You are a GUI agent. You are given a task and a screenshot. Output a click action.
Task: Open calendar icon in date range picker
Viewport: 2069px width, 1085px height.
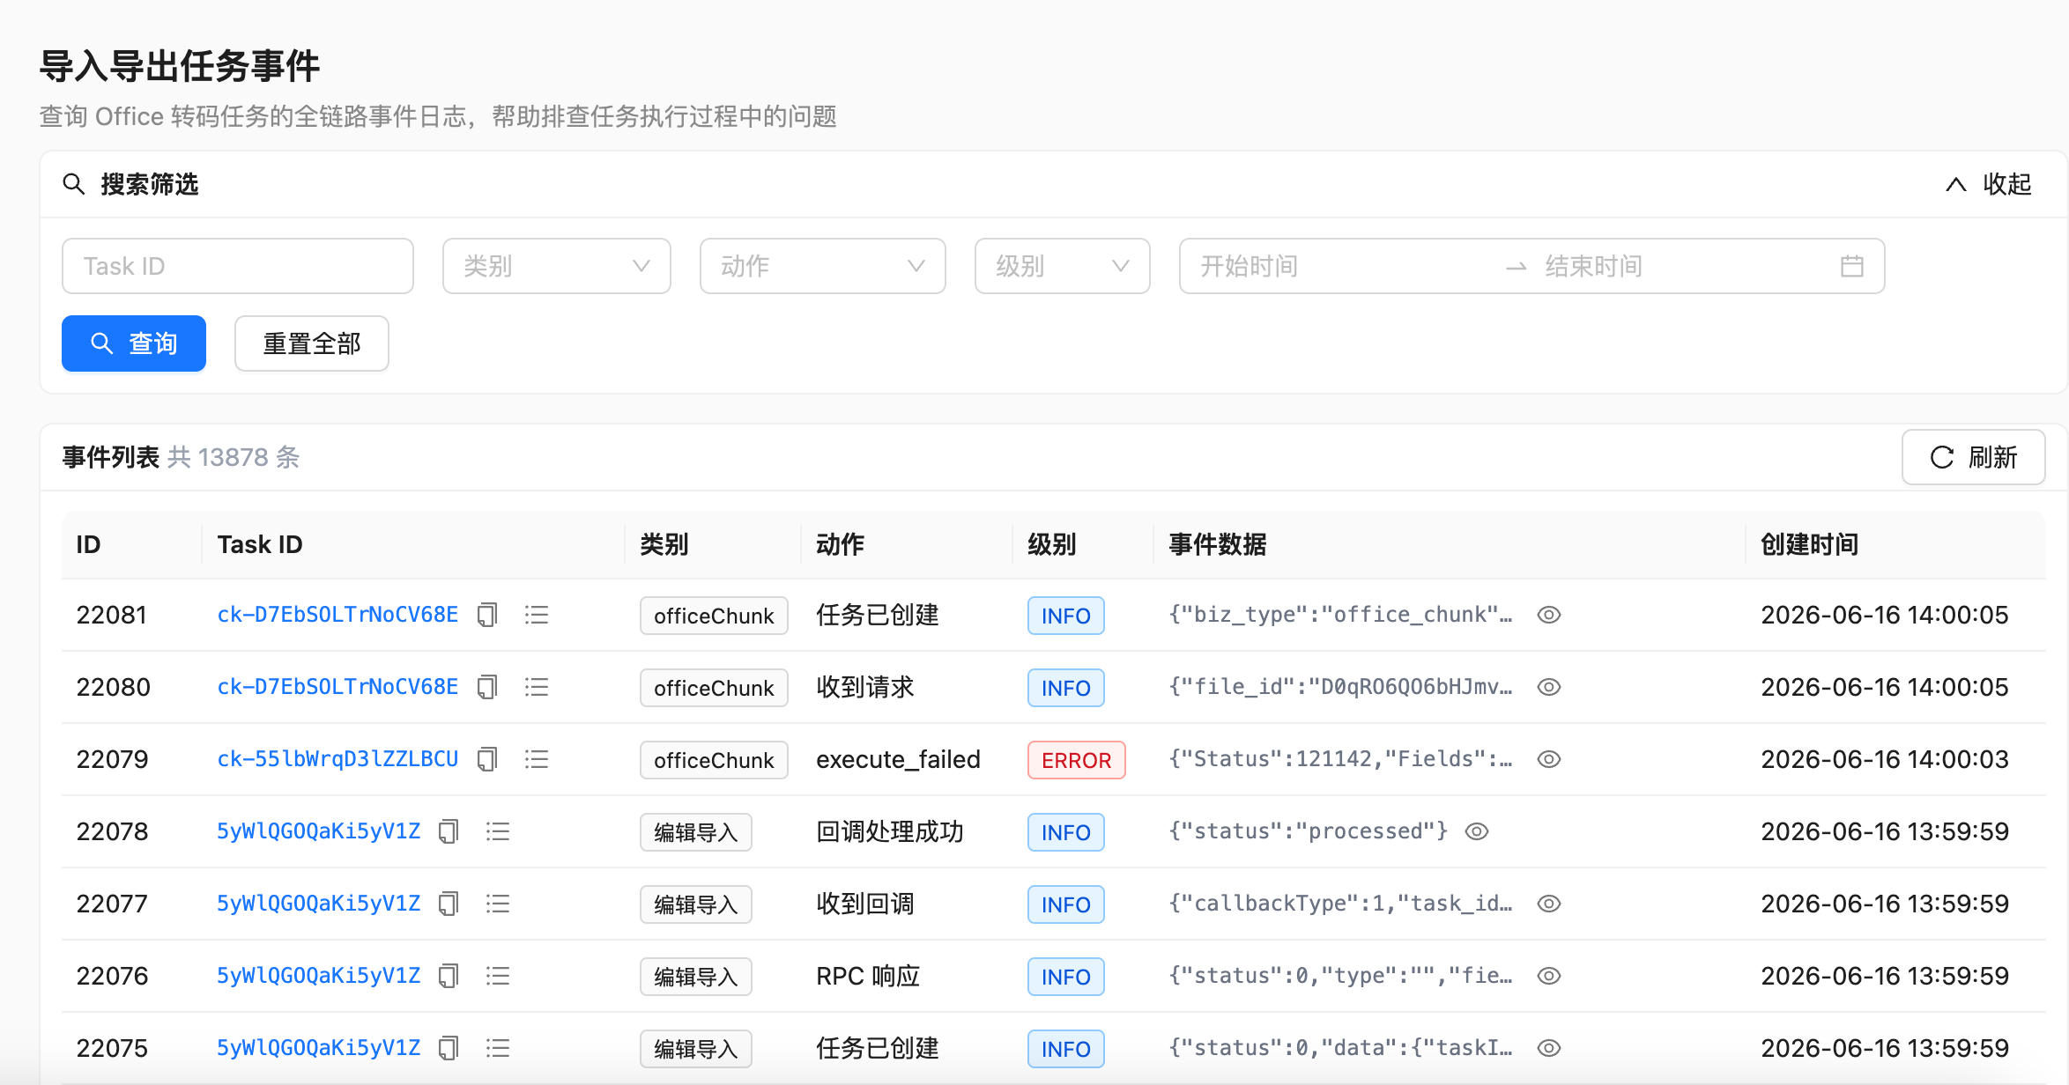tap(1852, 266)
